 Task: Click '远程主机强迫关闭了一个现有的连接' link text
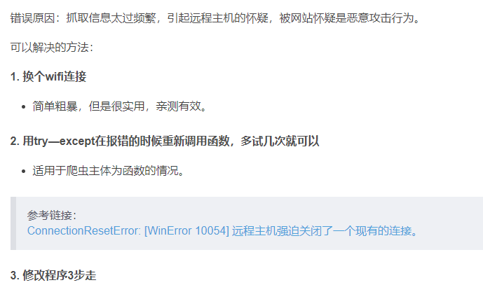click(x=322, y=231)
